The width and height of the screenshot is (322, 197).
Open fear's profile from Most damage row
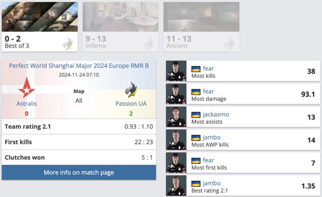208,91
